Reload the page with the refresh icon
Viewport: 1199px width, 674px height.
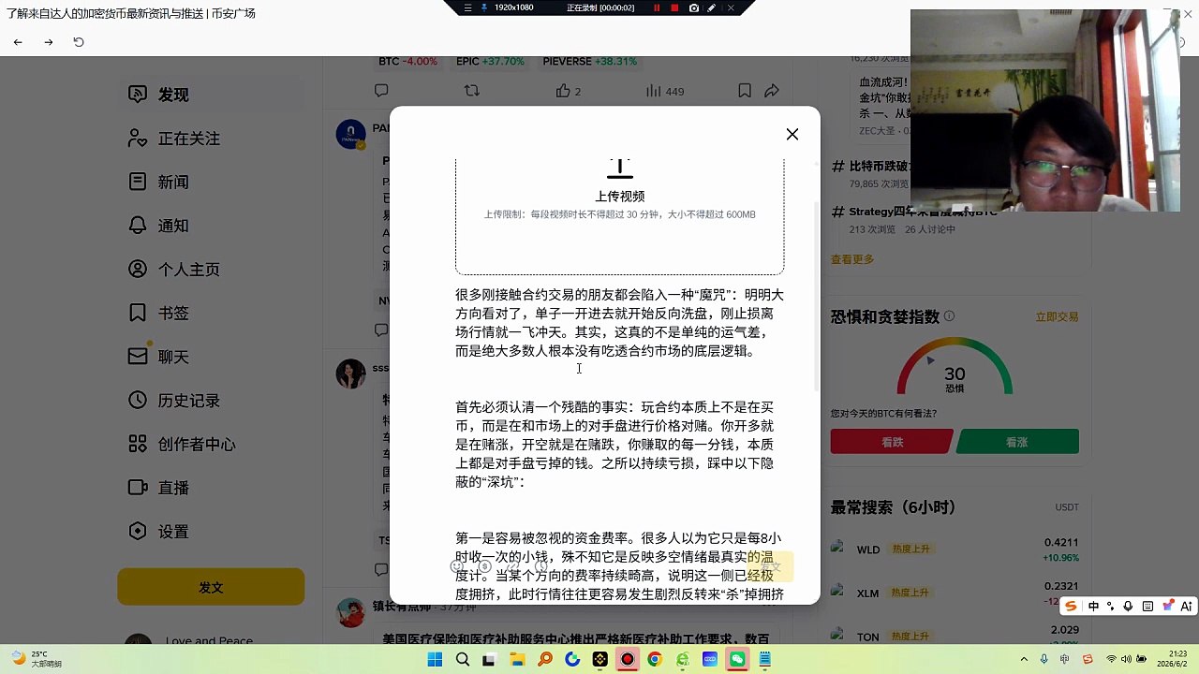pyautogui.click(x=79, y=42)
